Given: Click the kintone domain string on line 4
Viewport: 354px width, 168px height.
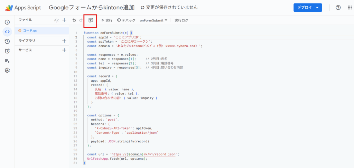Looking at the screenshot, I should point(158,46).
